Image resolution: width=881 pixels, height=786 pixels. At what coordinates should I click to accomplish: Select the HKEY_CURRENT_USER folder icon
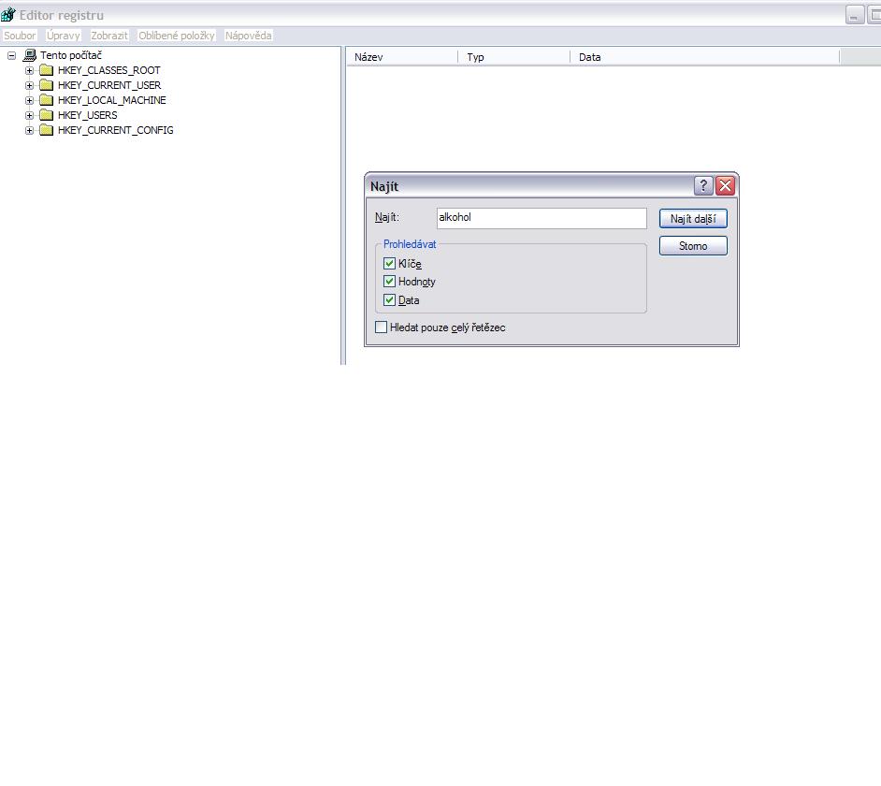[x=46, y=85]
